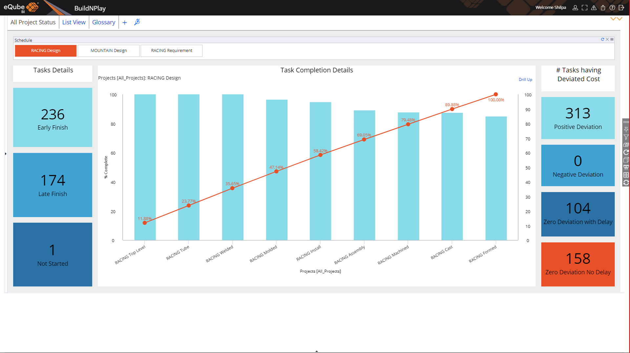Open the warning alerts icon
630x353 pixels.
tap(594, 8)
